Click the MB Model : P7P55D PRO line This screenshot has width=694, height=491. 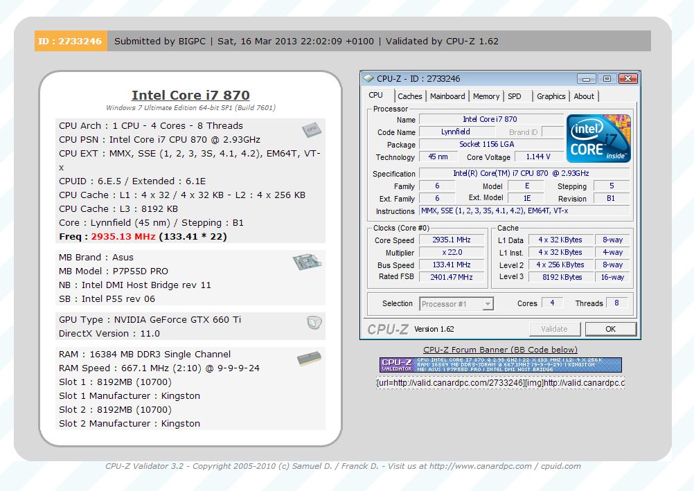(x=114, y=271)
